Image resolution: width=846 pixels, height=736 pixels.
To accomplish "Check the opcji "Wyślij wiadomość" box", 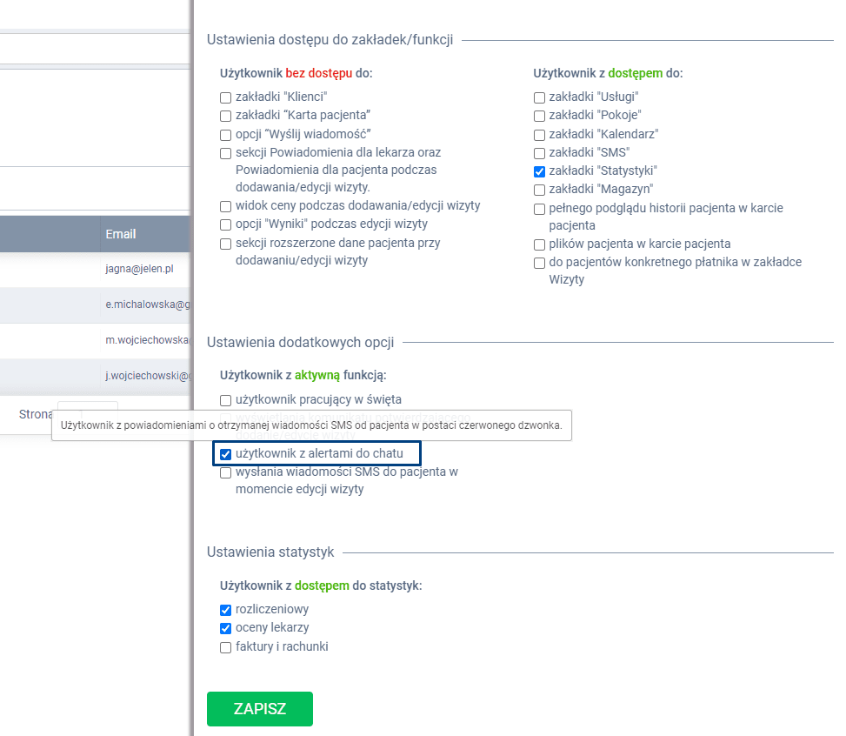I will click(225, 134).
